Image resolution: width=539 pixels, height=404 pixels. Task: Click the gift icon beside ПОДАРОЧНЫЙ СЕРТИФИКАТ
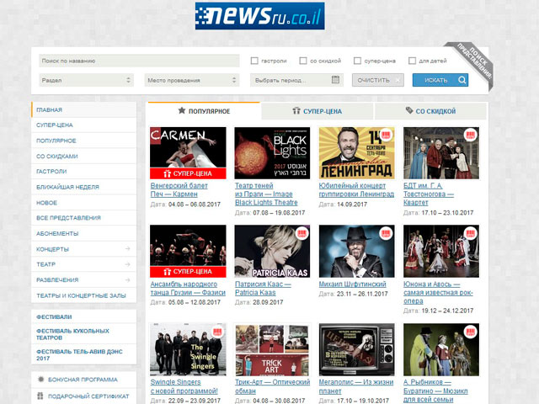click(x=40, y=396)
